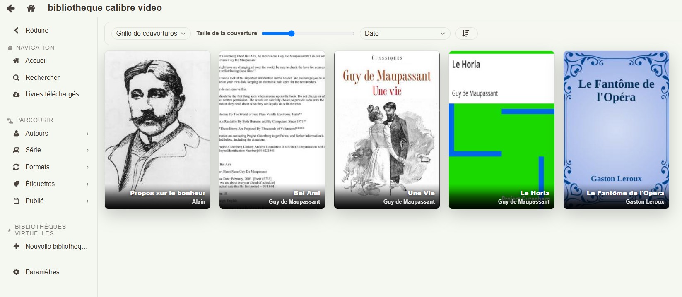
Task: Expand the Publié chevron
Action: [87, 201]
